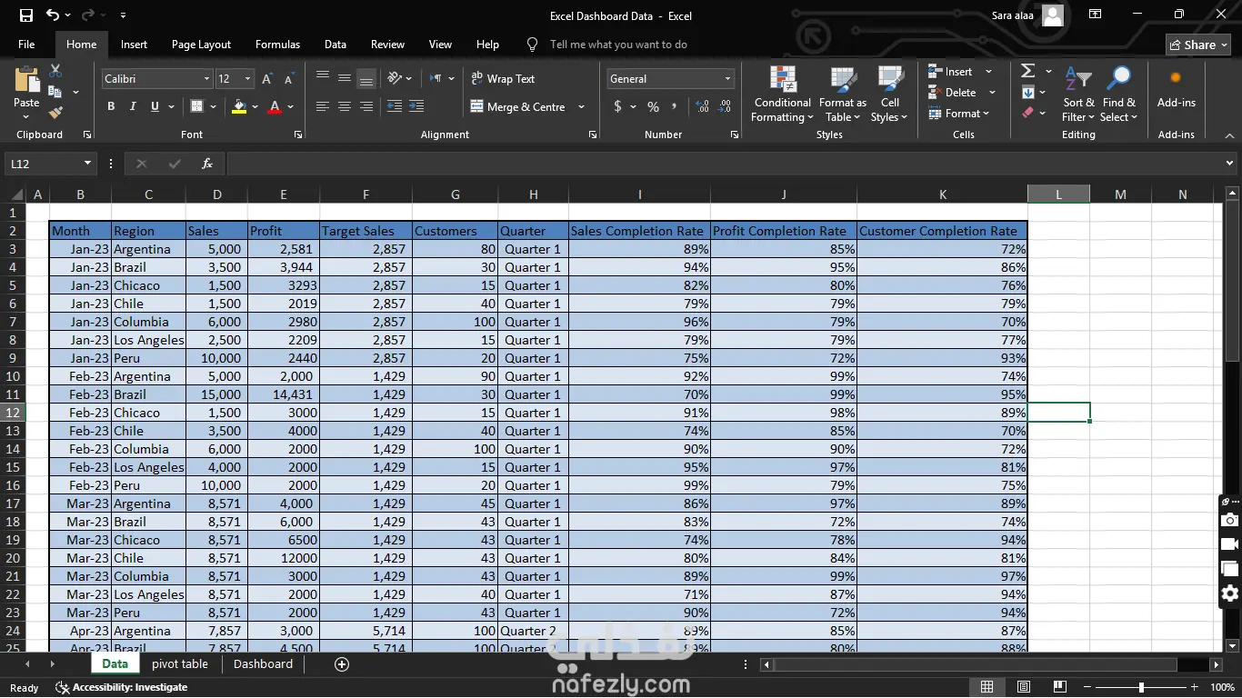Switch to the Dashboard sheet tab

pyautogui.click(x=263, y=664)
